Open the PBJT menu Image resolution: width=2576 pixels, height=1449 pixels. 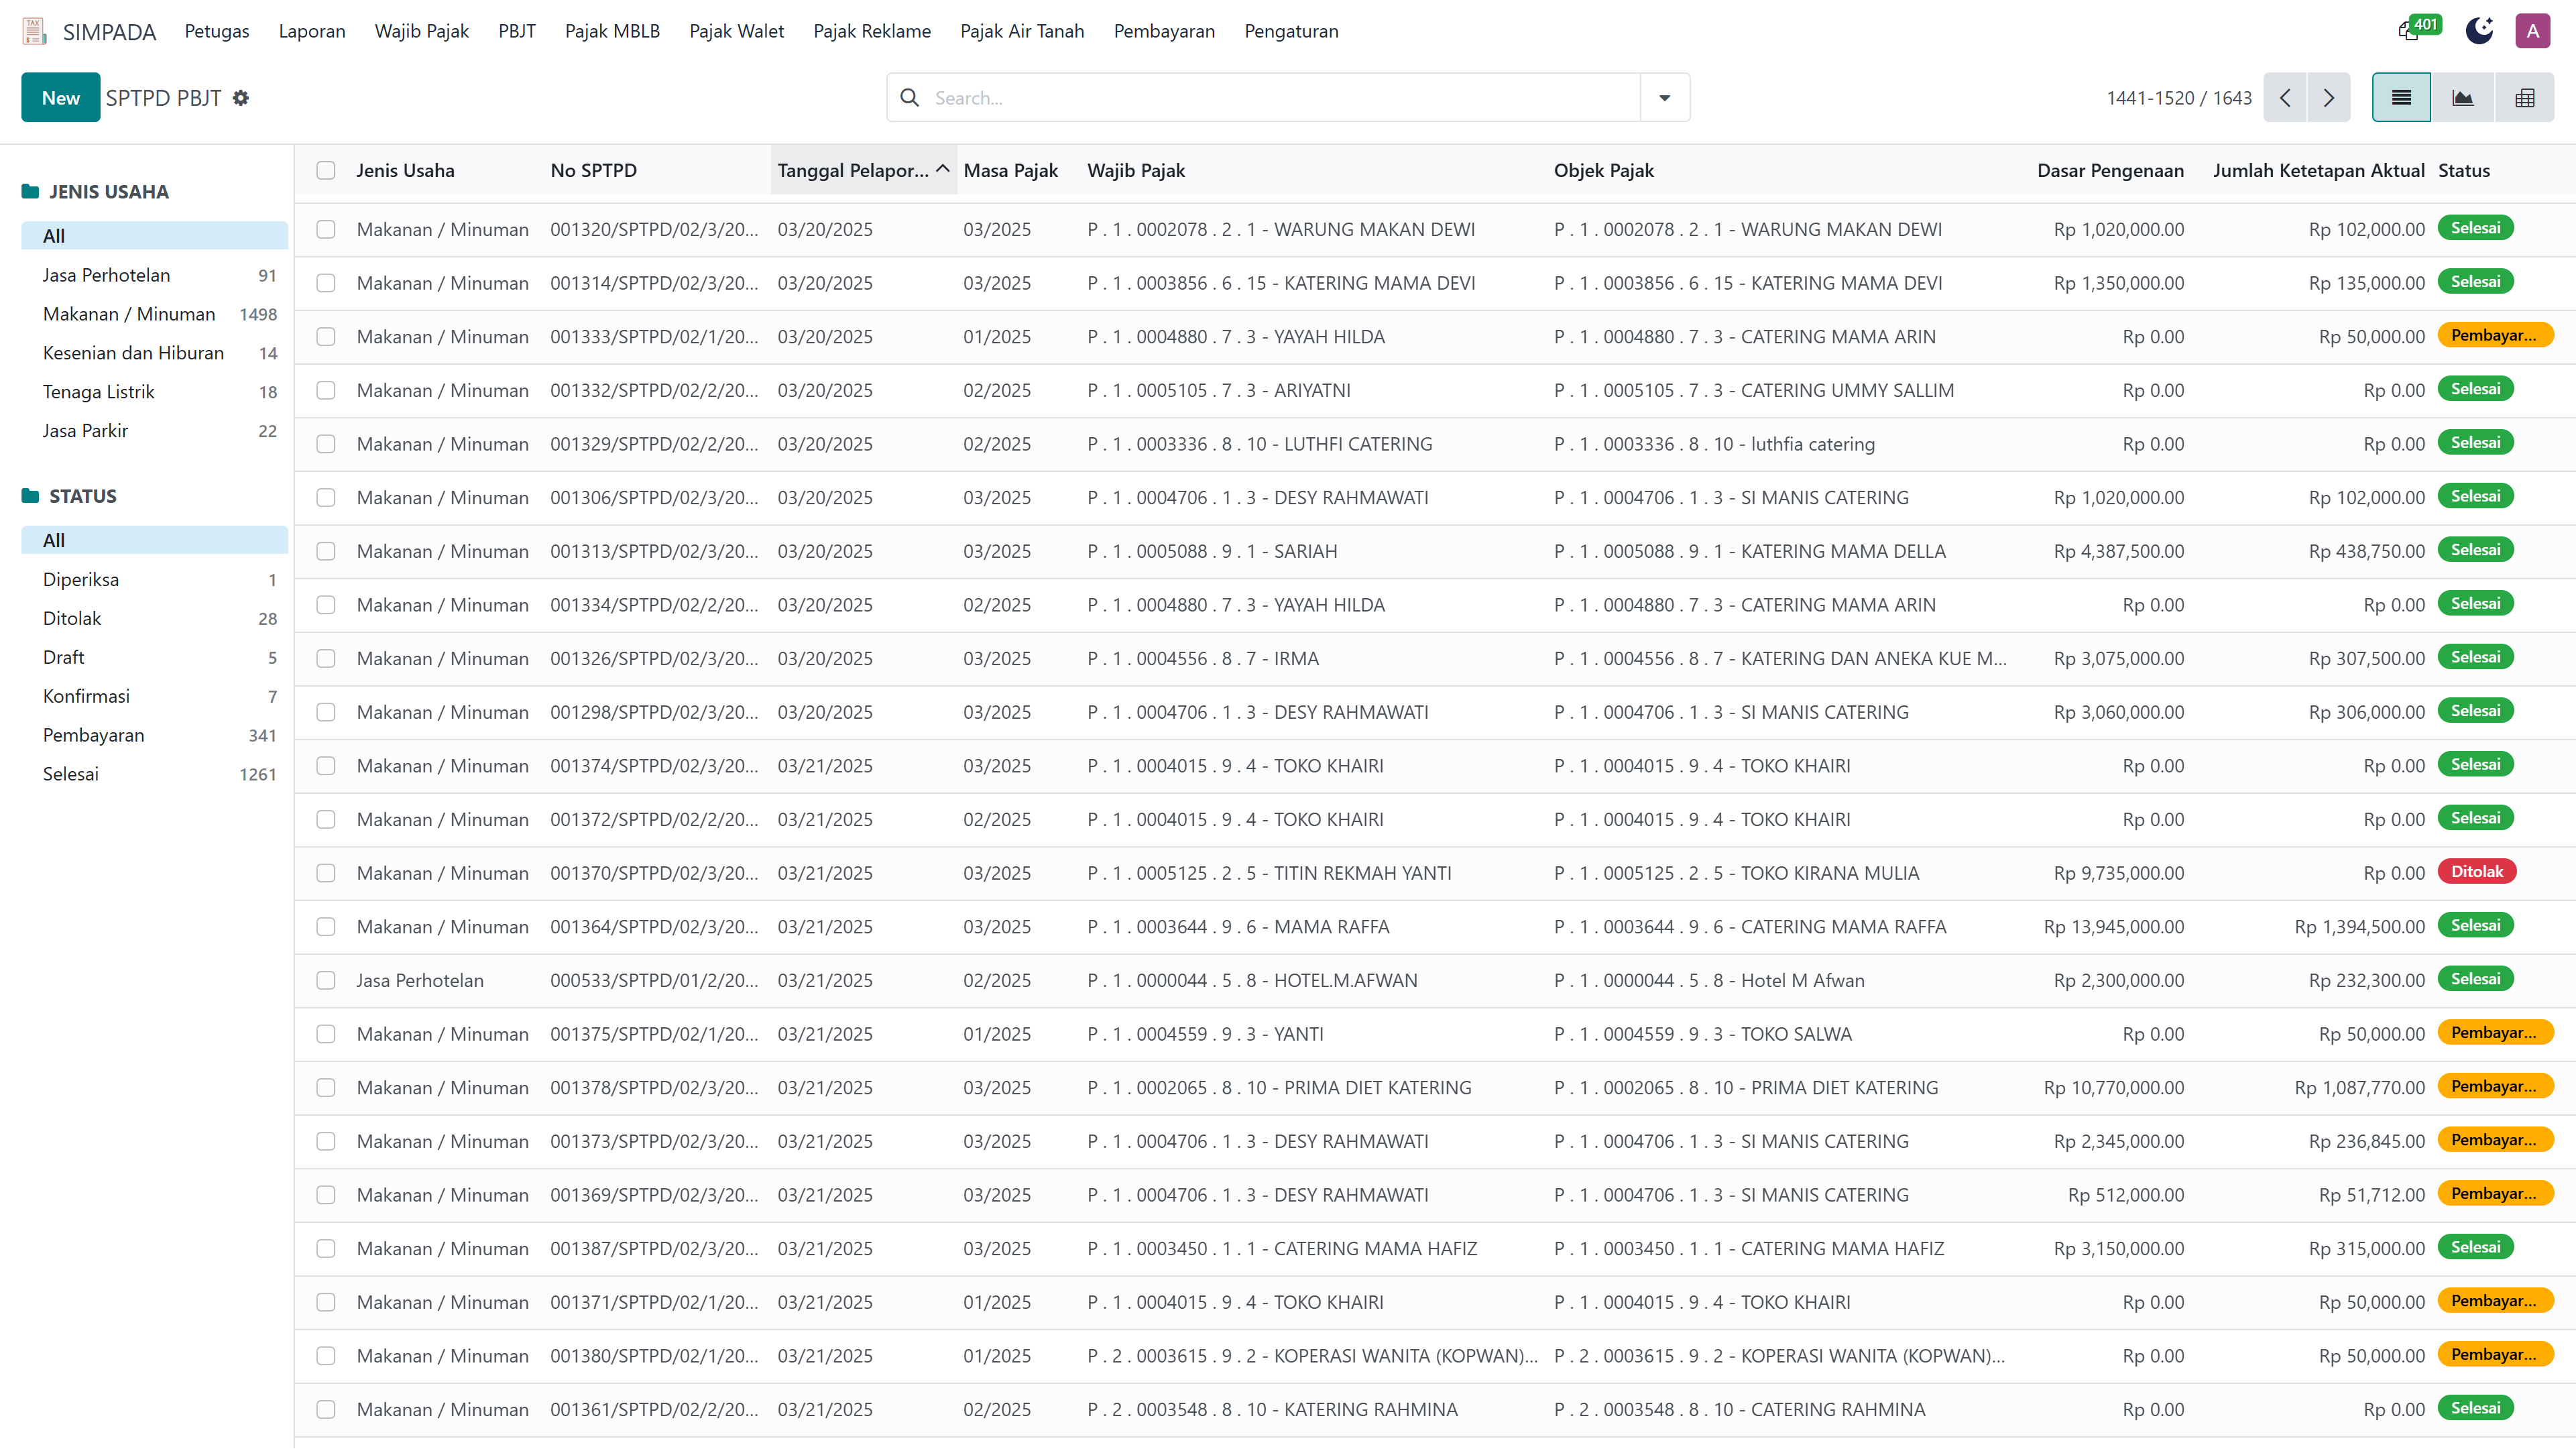click(517, 31)
